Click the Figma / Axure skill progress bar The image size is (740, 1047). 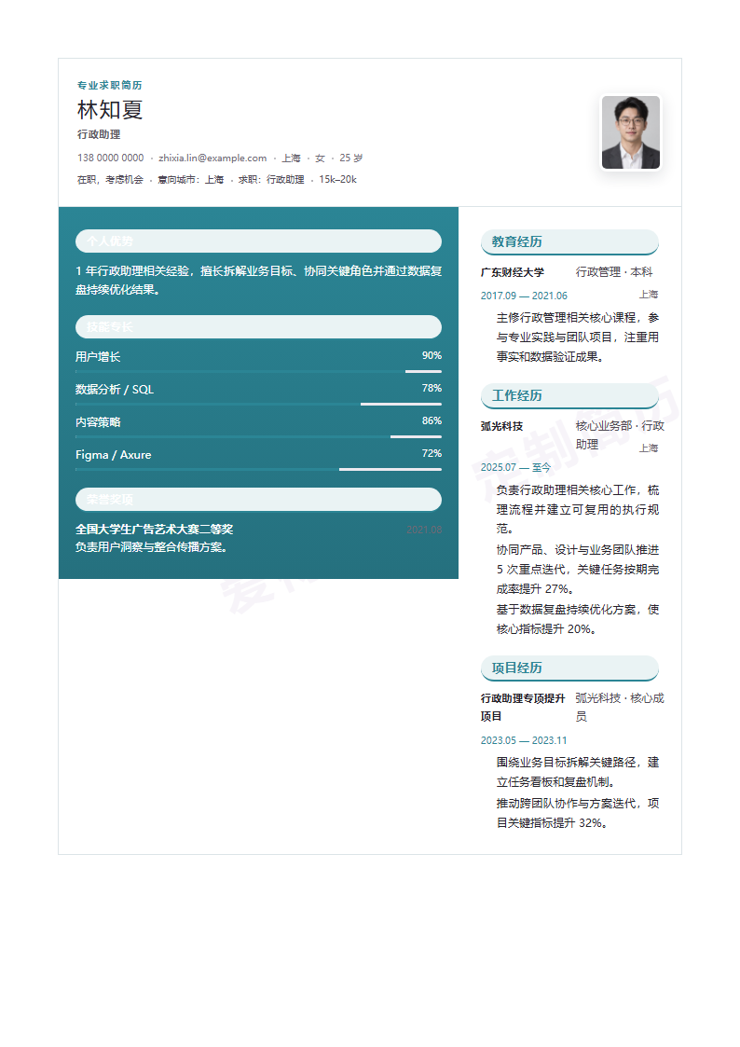(x=258, y=469)
